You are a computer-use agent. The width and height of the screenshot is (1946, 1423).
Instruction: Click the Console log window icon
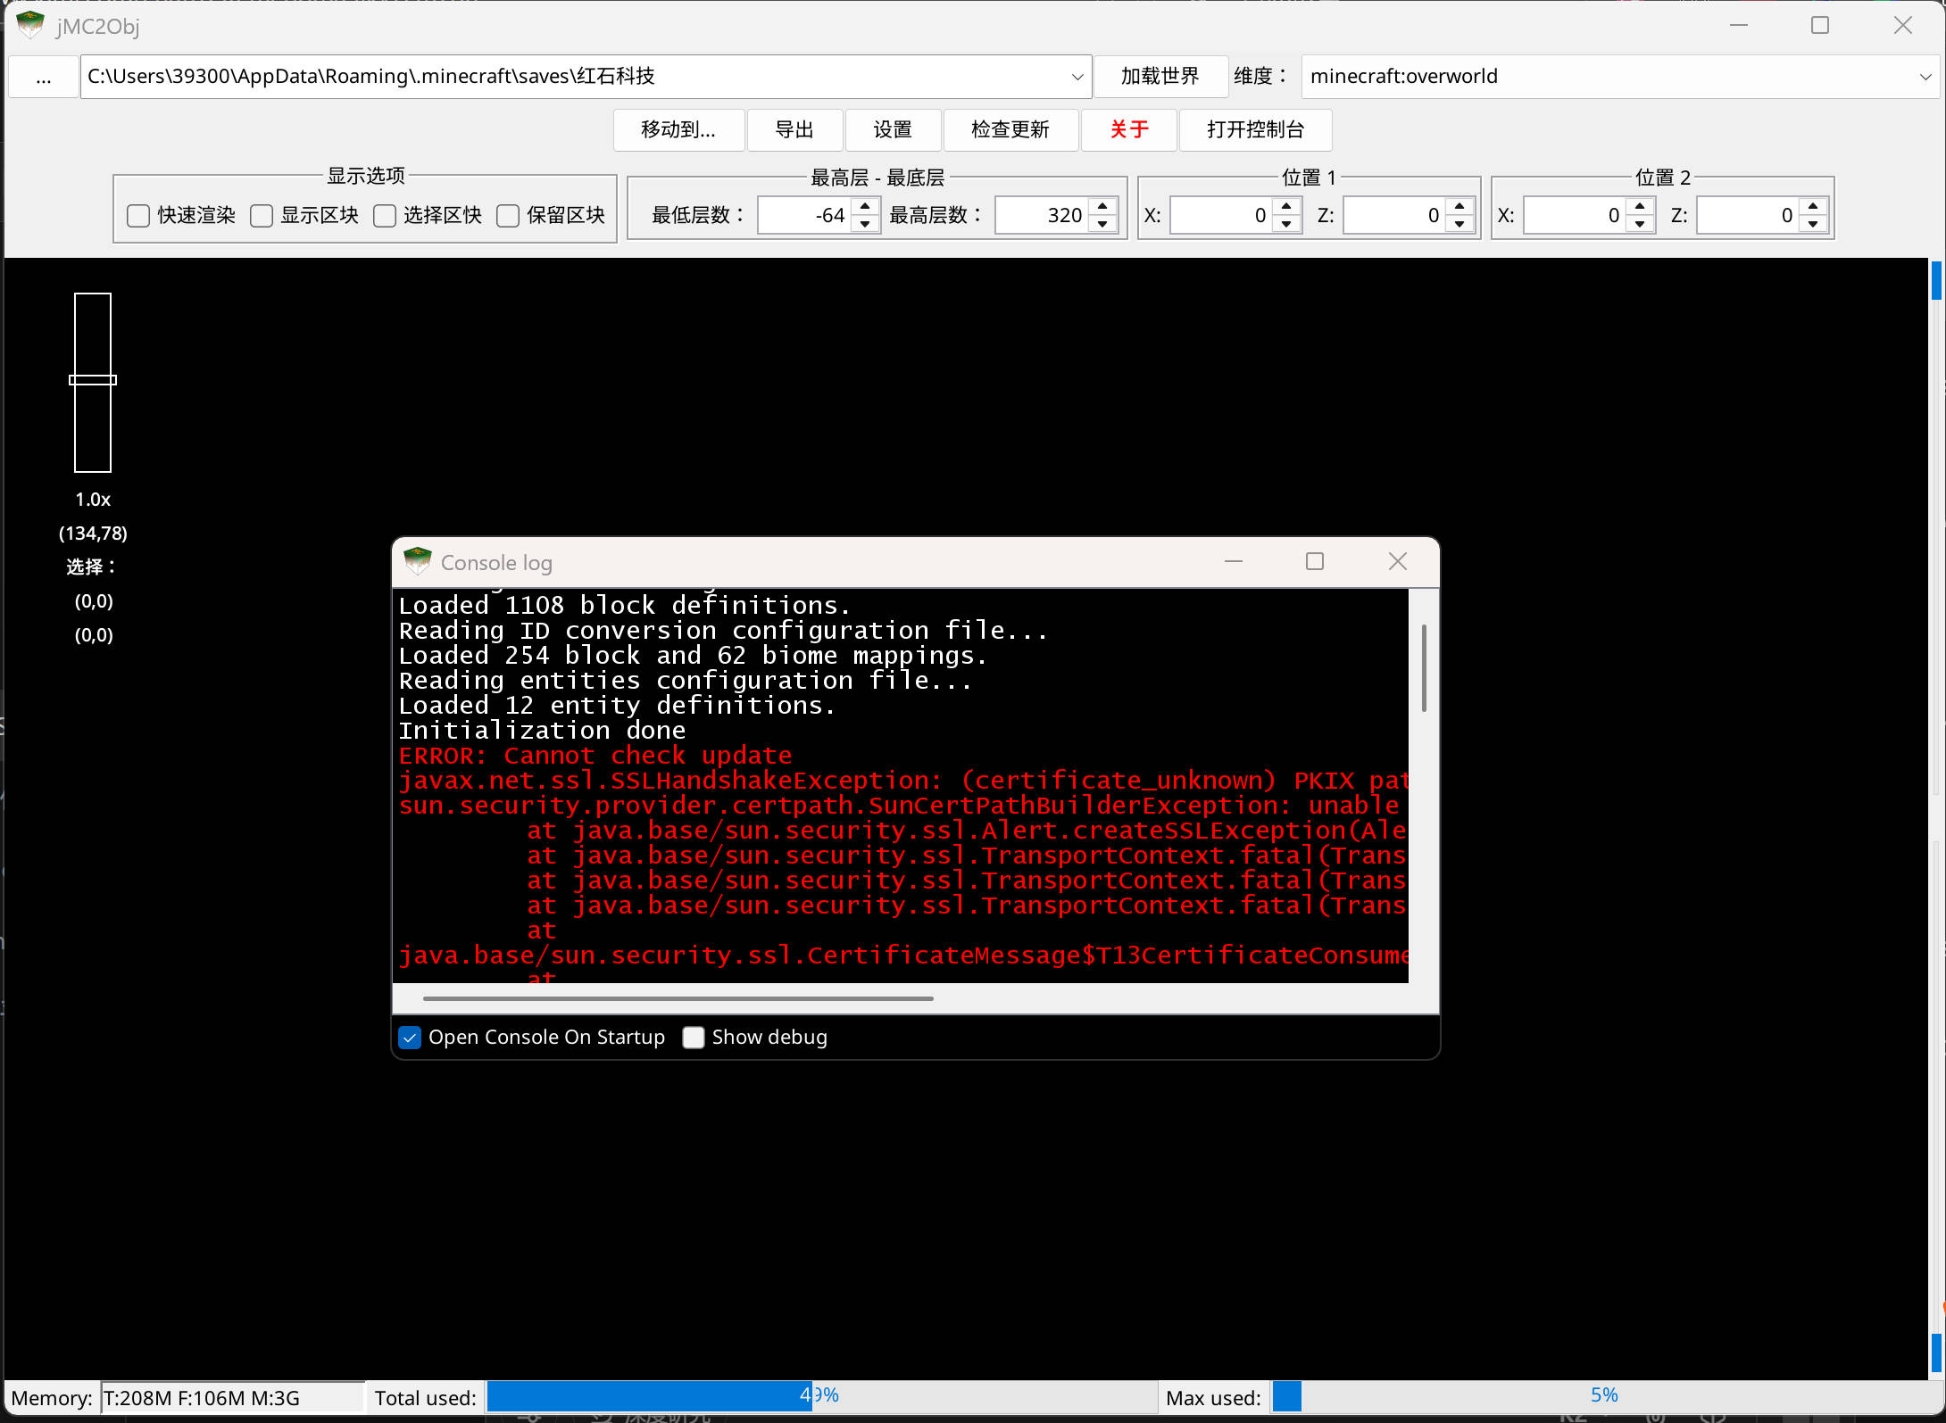(417, 562)
